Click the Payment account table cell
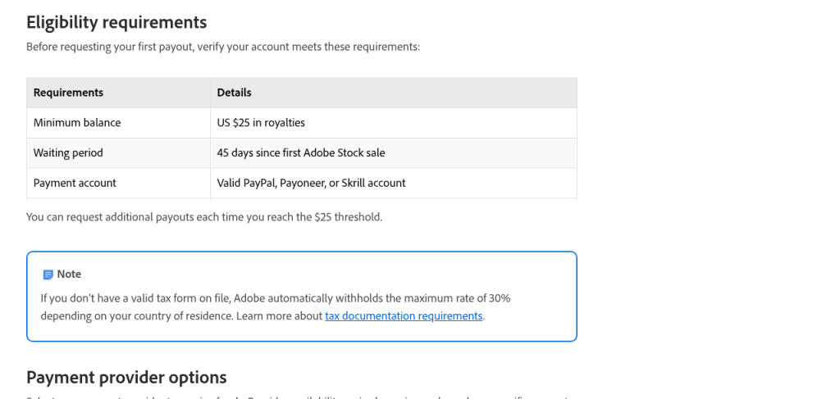This screenshot has height=399, width=840. [118, 183]
